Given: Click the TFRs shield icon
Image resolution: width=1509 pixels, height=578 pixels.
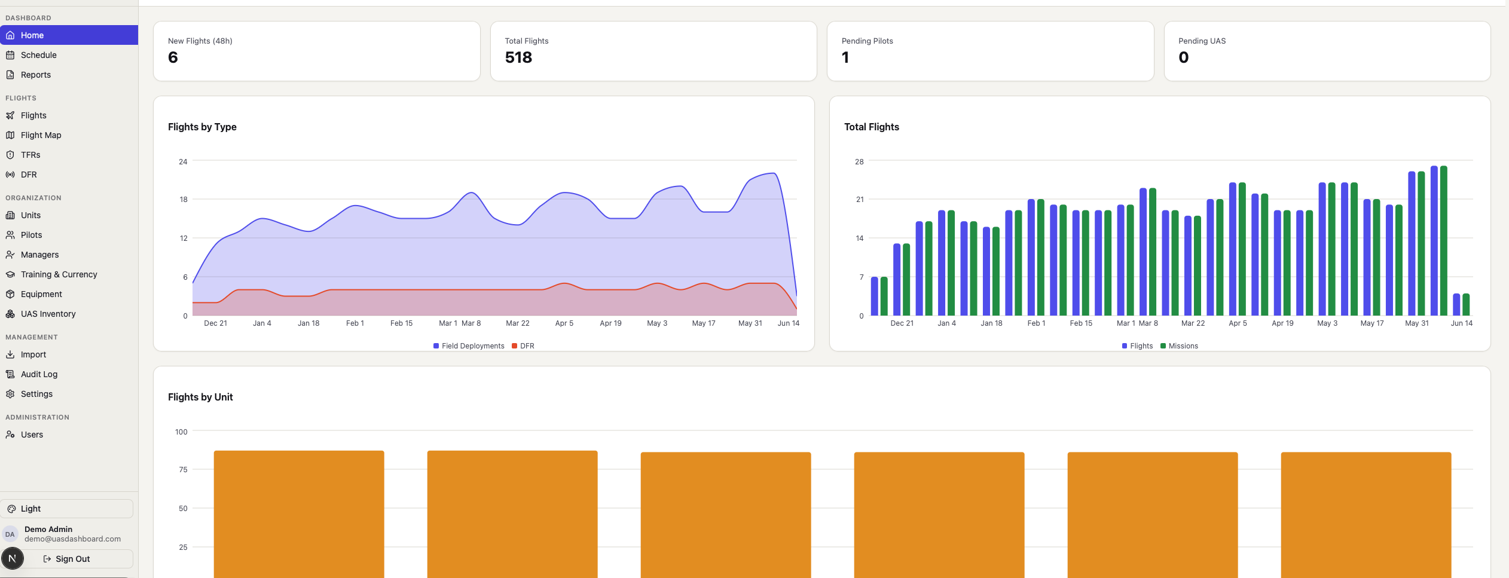Looking at the screenshot, I should coord(10,155).
